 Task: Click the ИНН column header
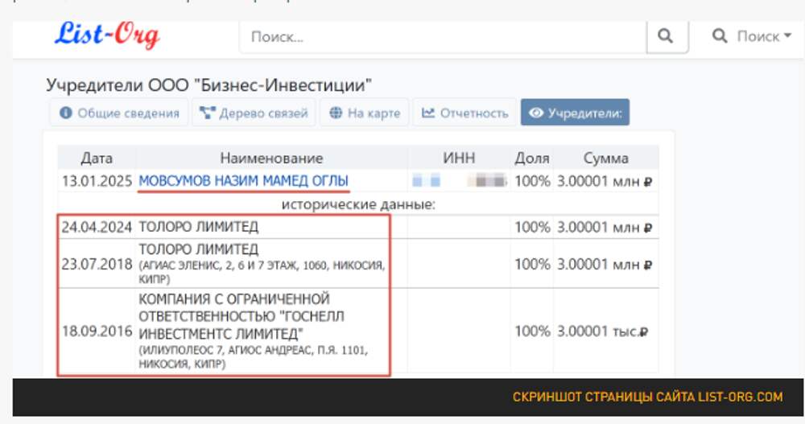[x=459, y=158]
